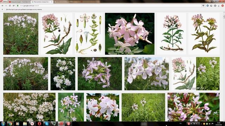Open olive-toned vintage drawing with two flower heads
225x126 pixels.
pos(204,34)
